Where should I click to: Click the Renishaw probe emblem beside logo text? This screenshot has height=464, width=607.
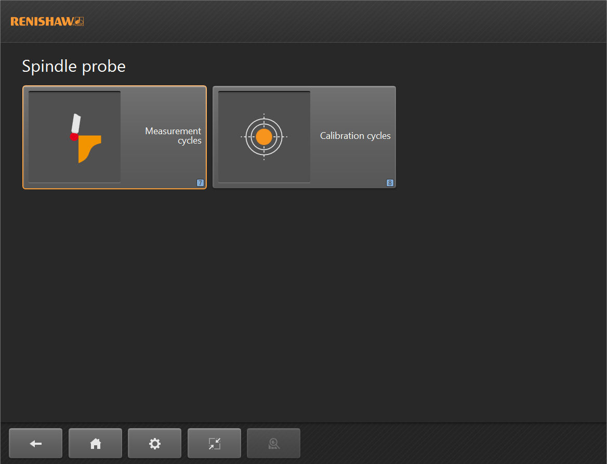coord(79,21)
